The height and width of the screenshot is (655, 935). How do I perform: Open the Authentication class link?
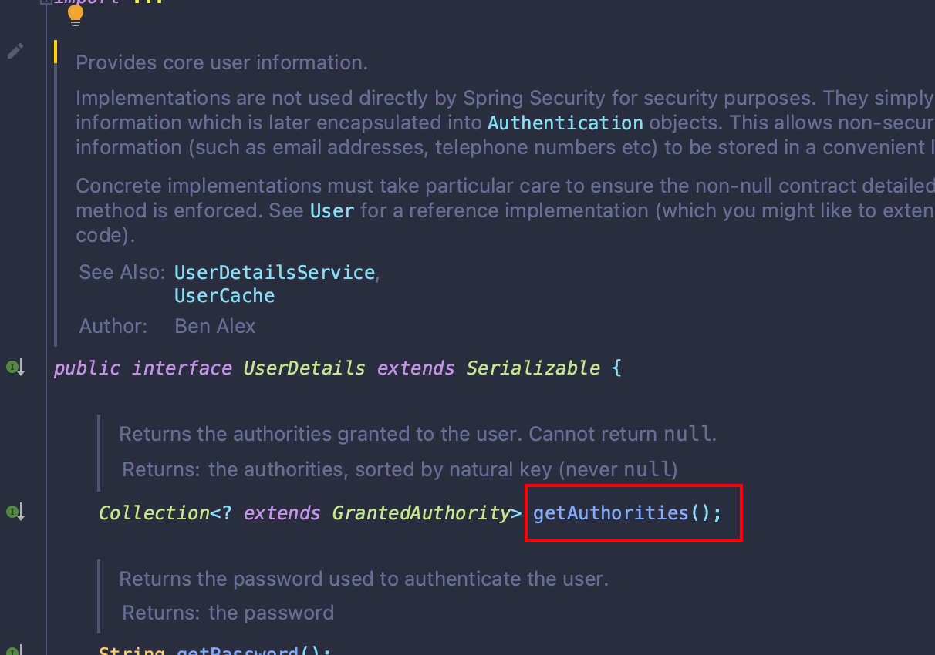click(x=565, y=122)
